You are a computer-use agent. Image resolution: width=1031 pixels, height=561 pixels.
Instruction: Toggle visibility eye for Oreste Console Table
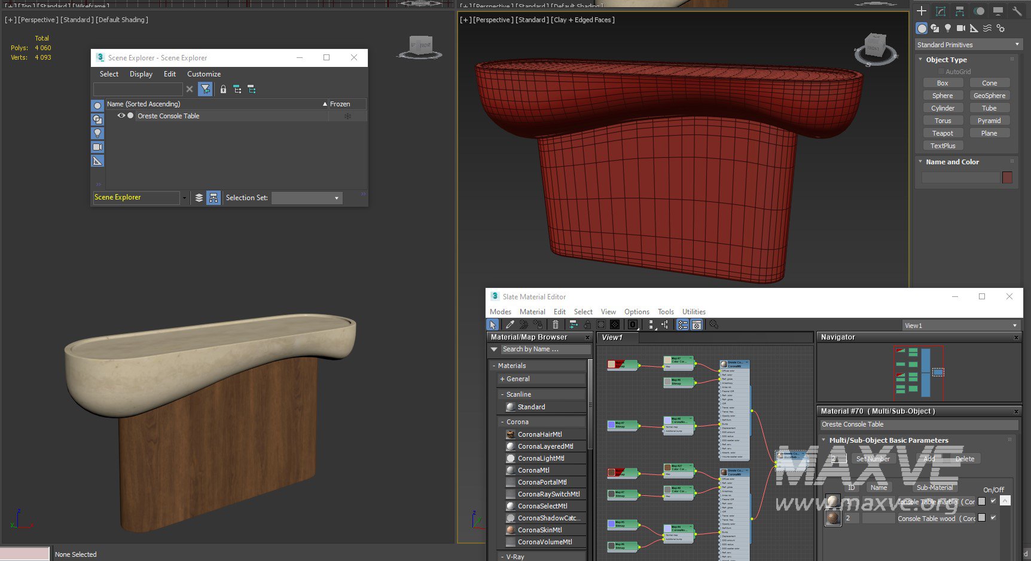pyautogui.click(x=121, y=116)
